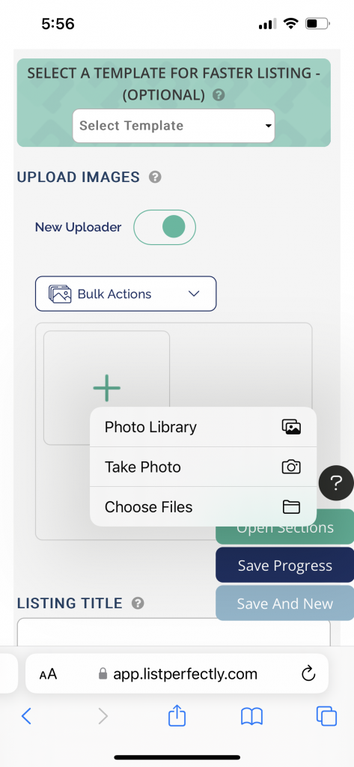Click the Save And New button
This screenshot has width=354, height=767.
click(x=285, y=603)
